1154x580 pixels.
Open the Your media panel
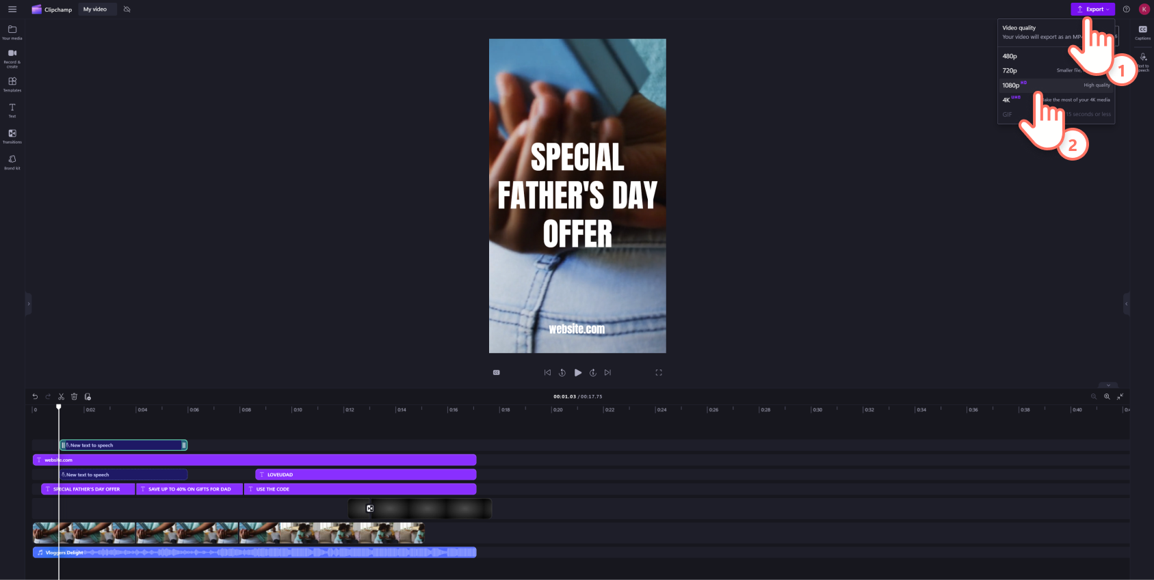(x=12, y=33)
